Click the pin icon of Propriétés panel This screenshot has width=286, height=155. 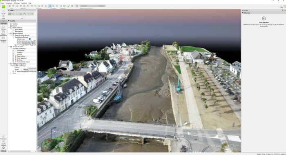click(x=283, y=10)
